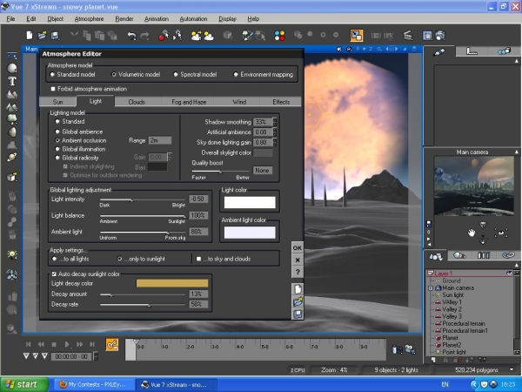Click the Light decay color yellow swatch
This screenshot has height=392, width=522.
pyautogui.click(x=172, y=283)
